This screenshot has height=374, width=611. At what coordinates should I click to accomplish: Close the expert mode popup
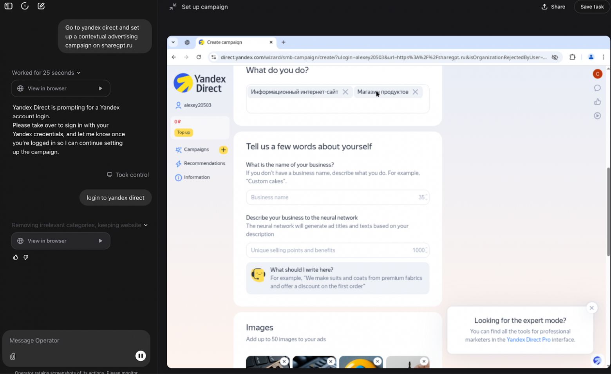pyautogui.click(x=592, y=308)
